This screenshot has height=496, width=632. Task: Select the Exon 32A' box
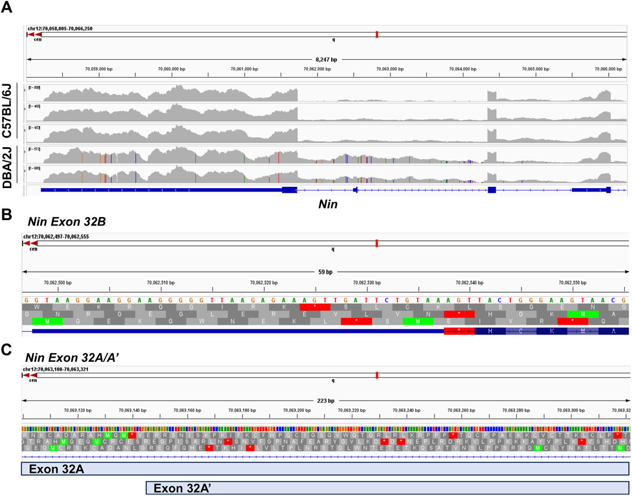coord(388,488)
